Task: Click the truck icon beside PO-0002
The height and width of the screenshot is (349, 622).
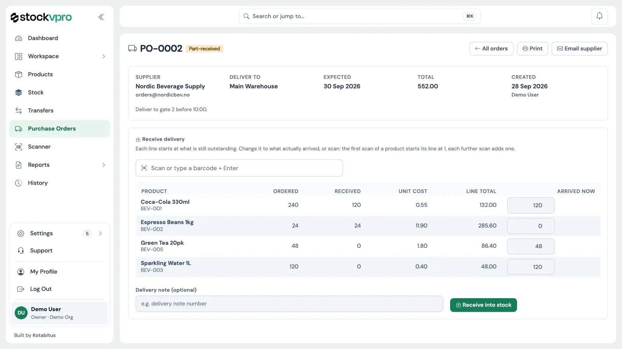Action: pos(133,48)
